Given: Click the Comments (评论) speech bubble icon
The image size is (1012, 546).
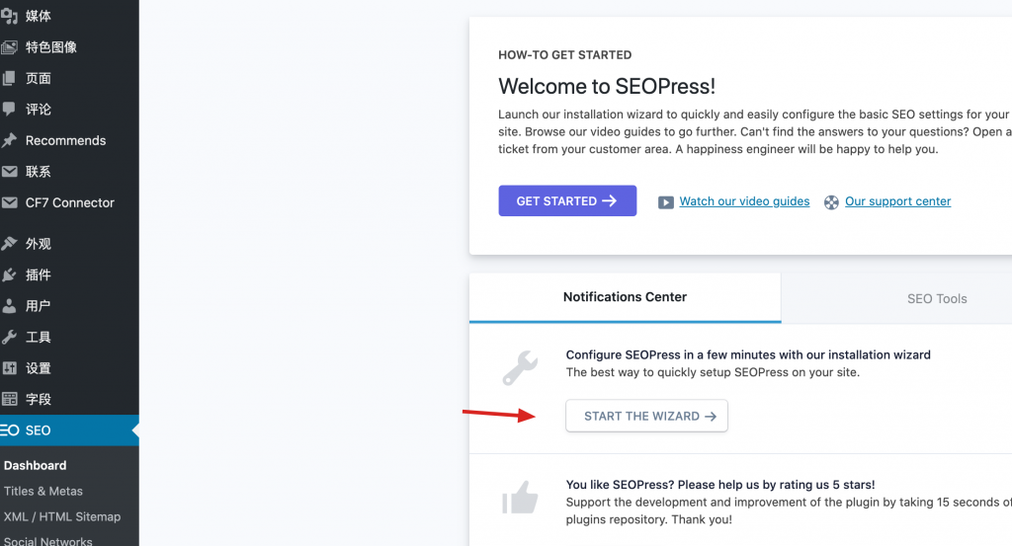Looking at the screenshot, I should coord(9,109).
